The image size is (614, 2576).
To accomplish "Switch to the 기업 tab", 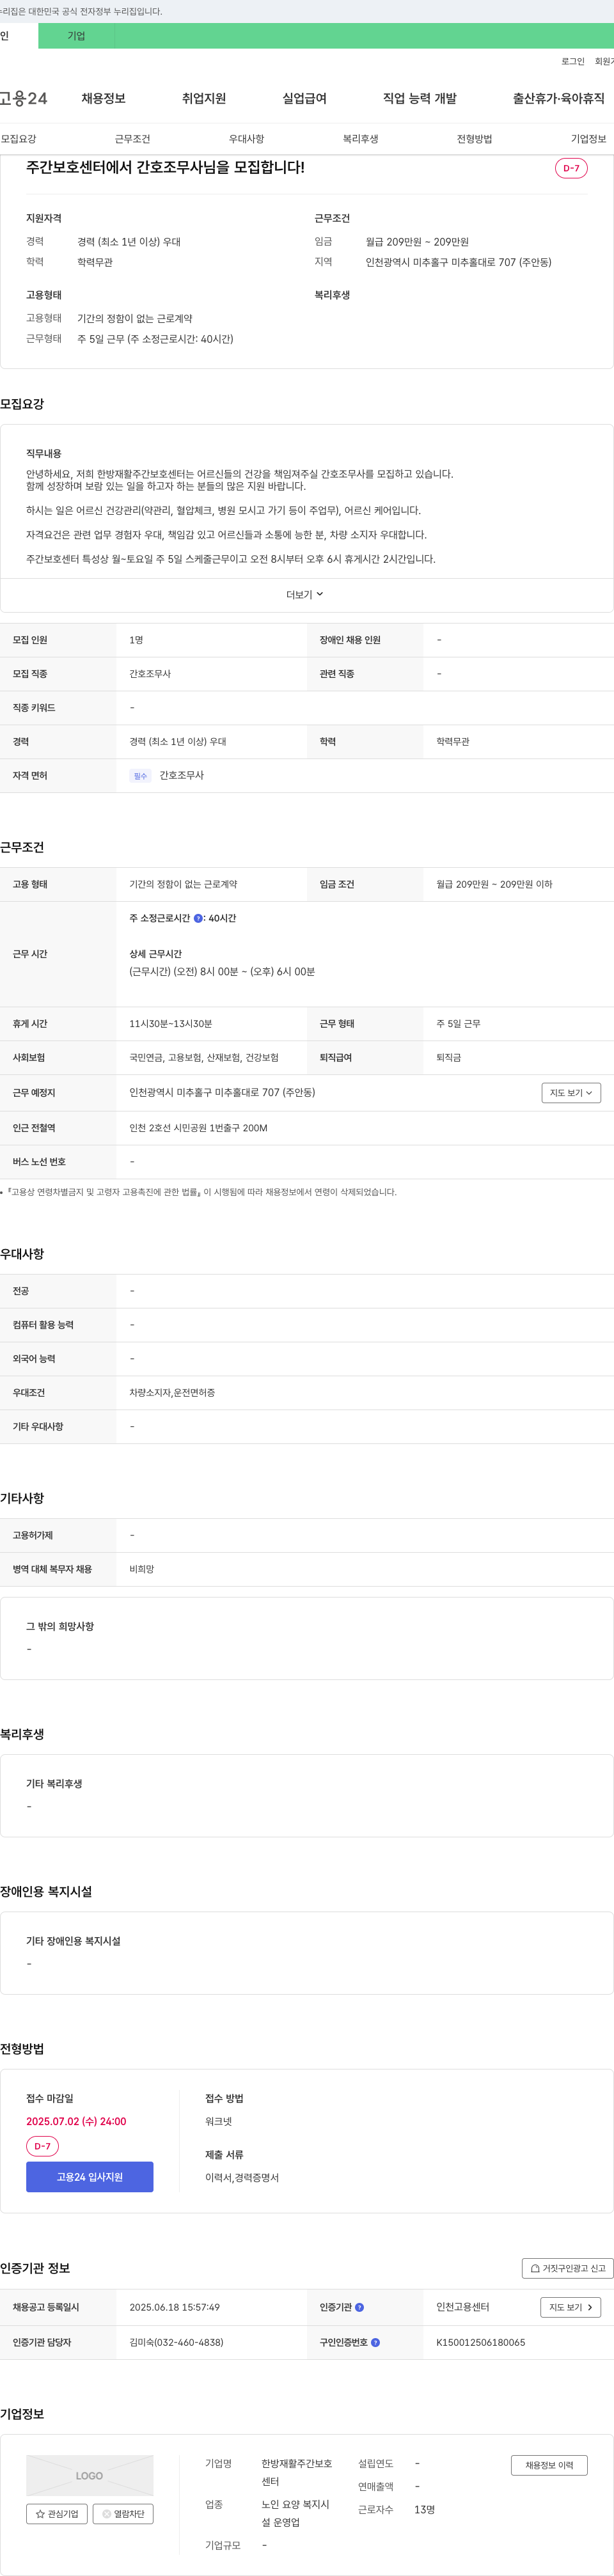I will click(x=76, y=36).
